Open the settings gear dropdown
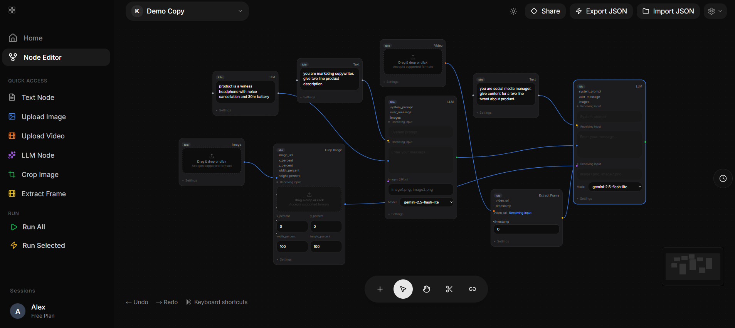 [x=715, y=11]
